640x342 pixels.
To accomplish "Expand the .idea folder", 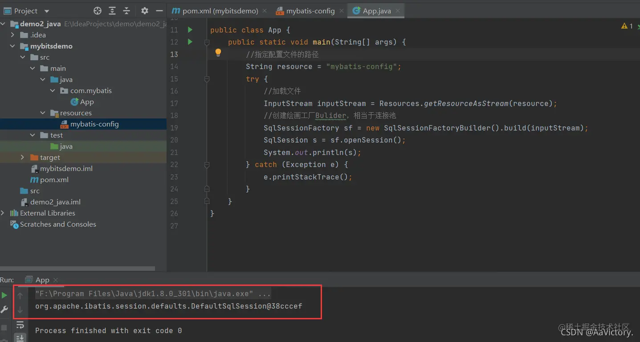I will (13, 35).
